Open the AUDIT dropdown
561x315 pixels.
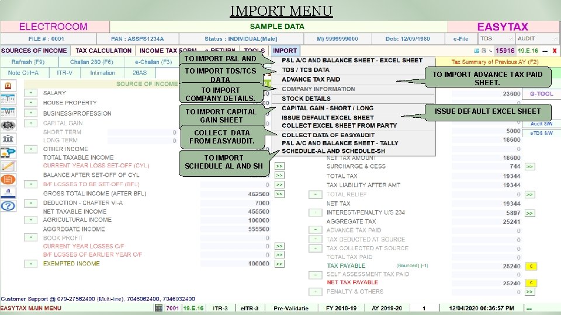tap(537, 38)
